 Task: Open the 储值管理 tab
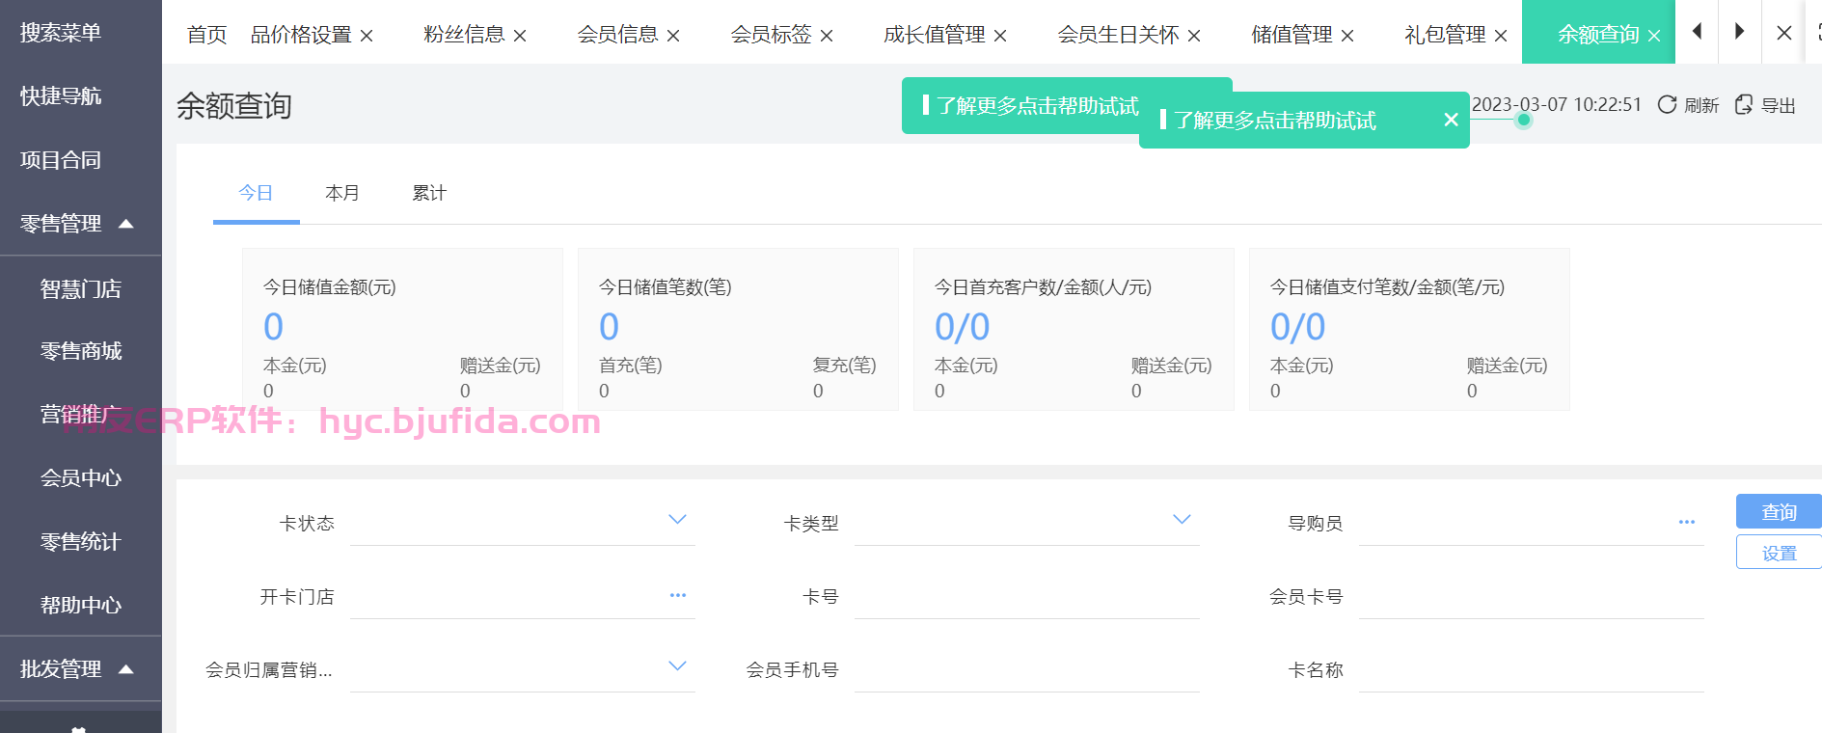1292,35
